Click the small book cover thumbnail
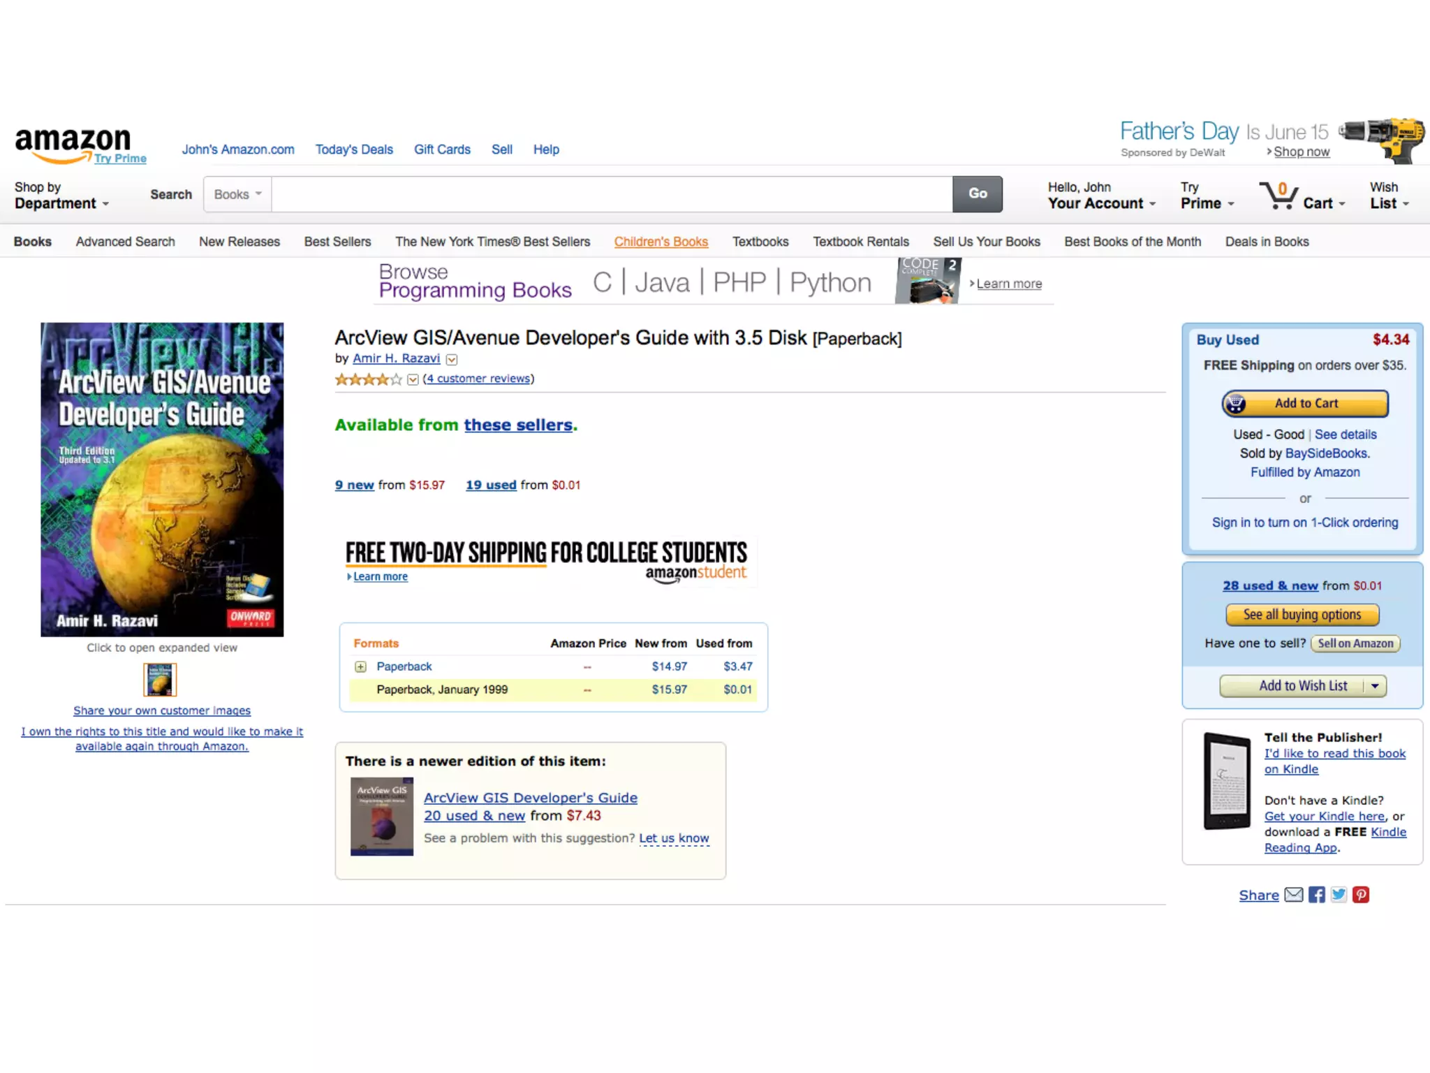1430x1073 pixels. pyautogui.click(x=160, y=680)
